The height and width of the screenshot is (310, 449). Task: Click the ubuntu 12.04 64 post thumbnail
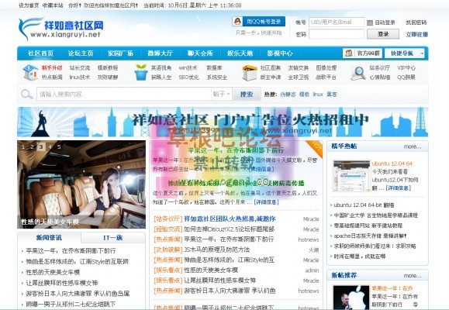(x=351, y=176)
